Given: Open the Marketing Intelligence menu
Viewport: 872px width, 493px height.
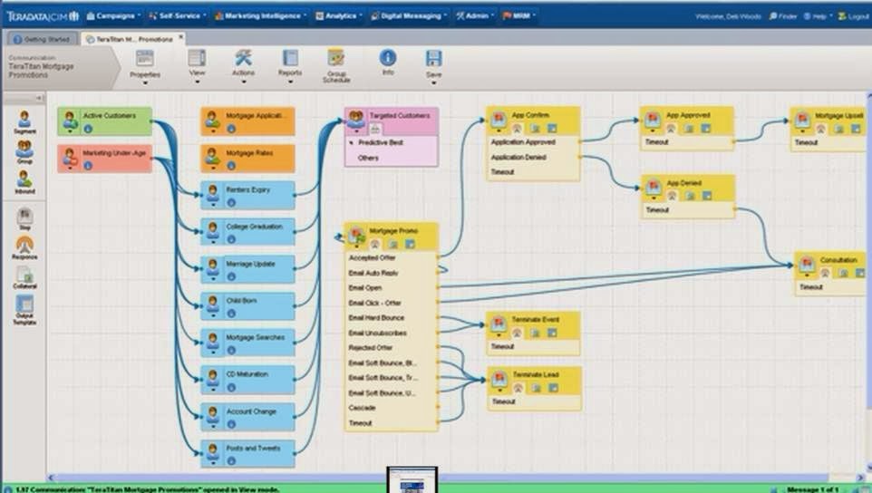Looking at the screenshot, I should coord(260,16).
